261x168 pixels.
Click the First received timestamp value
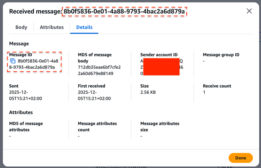pyautogui.click(x=94, y=95)
